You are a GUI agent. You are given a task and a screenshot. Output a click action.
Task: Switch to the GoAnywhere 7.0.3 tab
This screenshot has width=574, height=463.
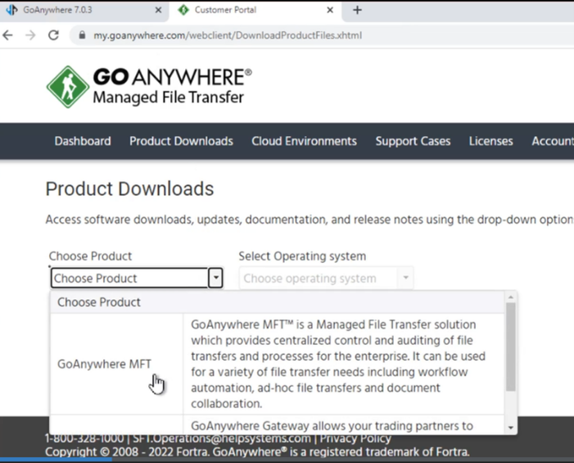tap(84, 11)
